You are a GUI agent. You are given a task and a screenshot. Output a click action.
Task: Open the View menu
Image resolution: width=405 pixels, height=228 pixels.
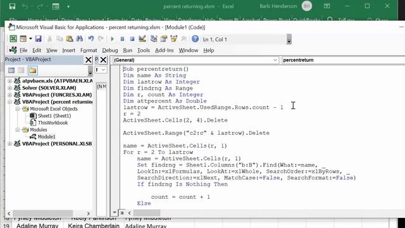tap(52, 51)
